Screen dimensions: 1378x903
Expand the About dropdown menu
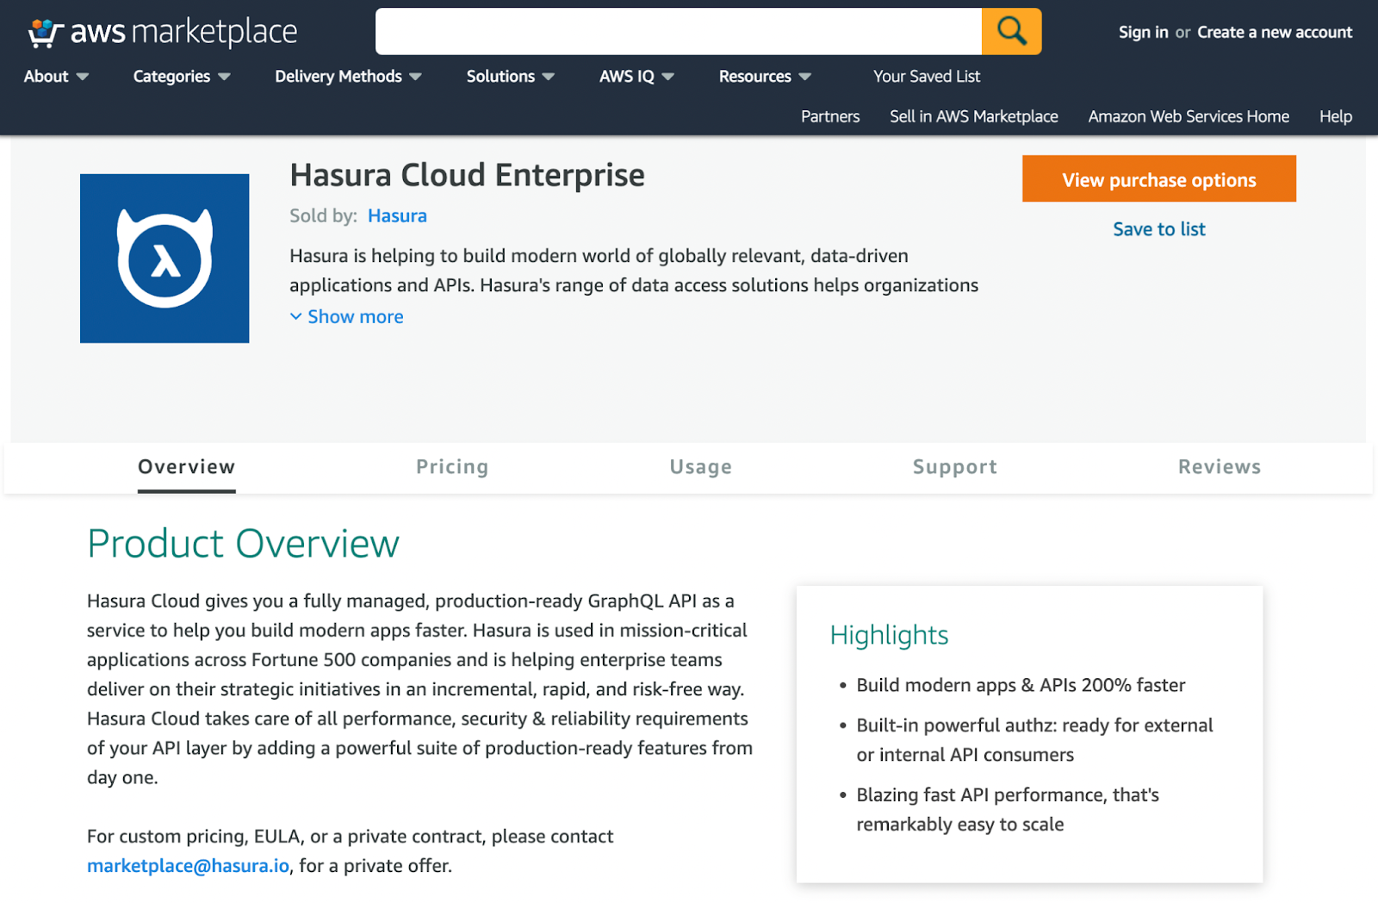[x=56, y=77]
